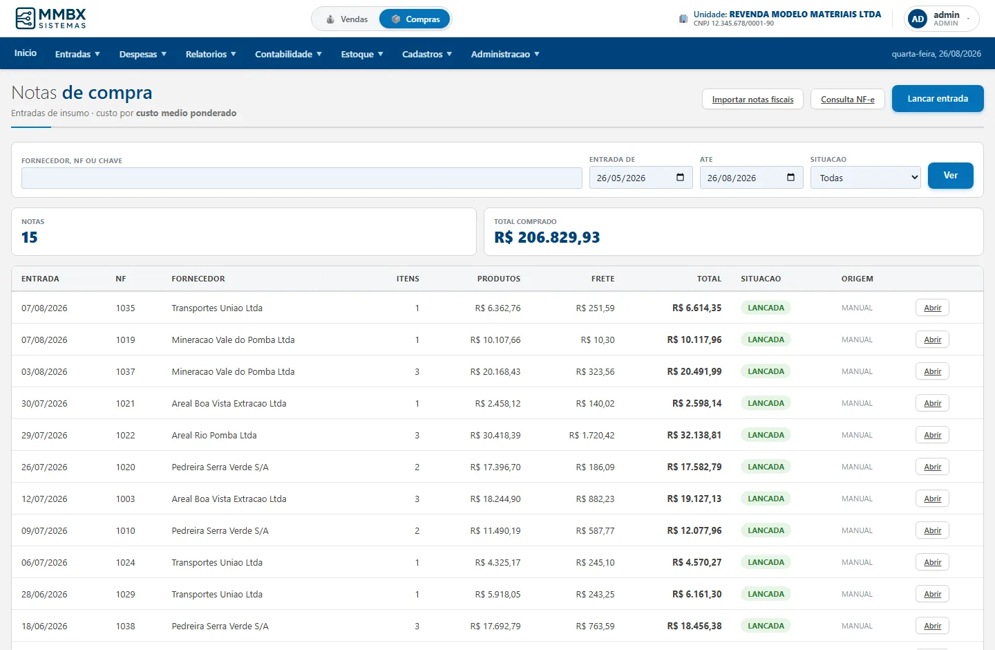This screenshot has height=650, width=995.
Task: Click unit name REVENDA MODELO MATERIAIS LTDA
Action: (805, 14)
